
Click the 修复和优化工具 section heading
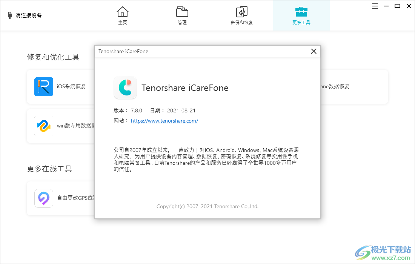click(x=53, y=57)
